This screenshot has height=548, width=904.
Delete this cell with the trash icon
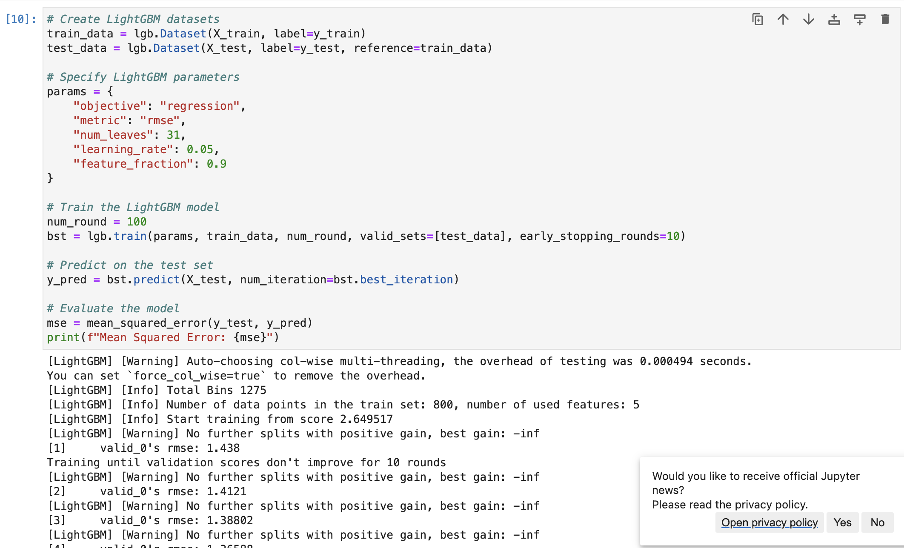885,20
